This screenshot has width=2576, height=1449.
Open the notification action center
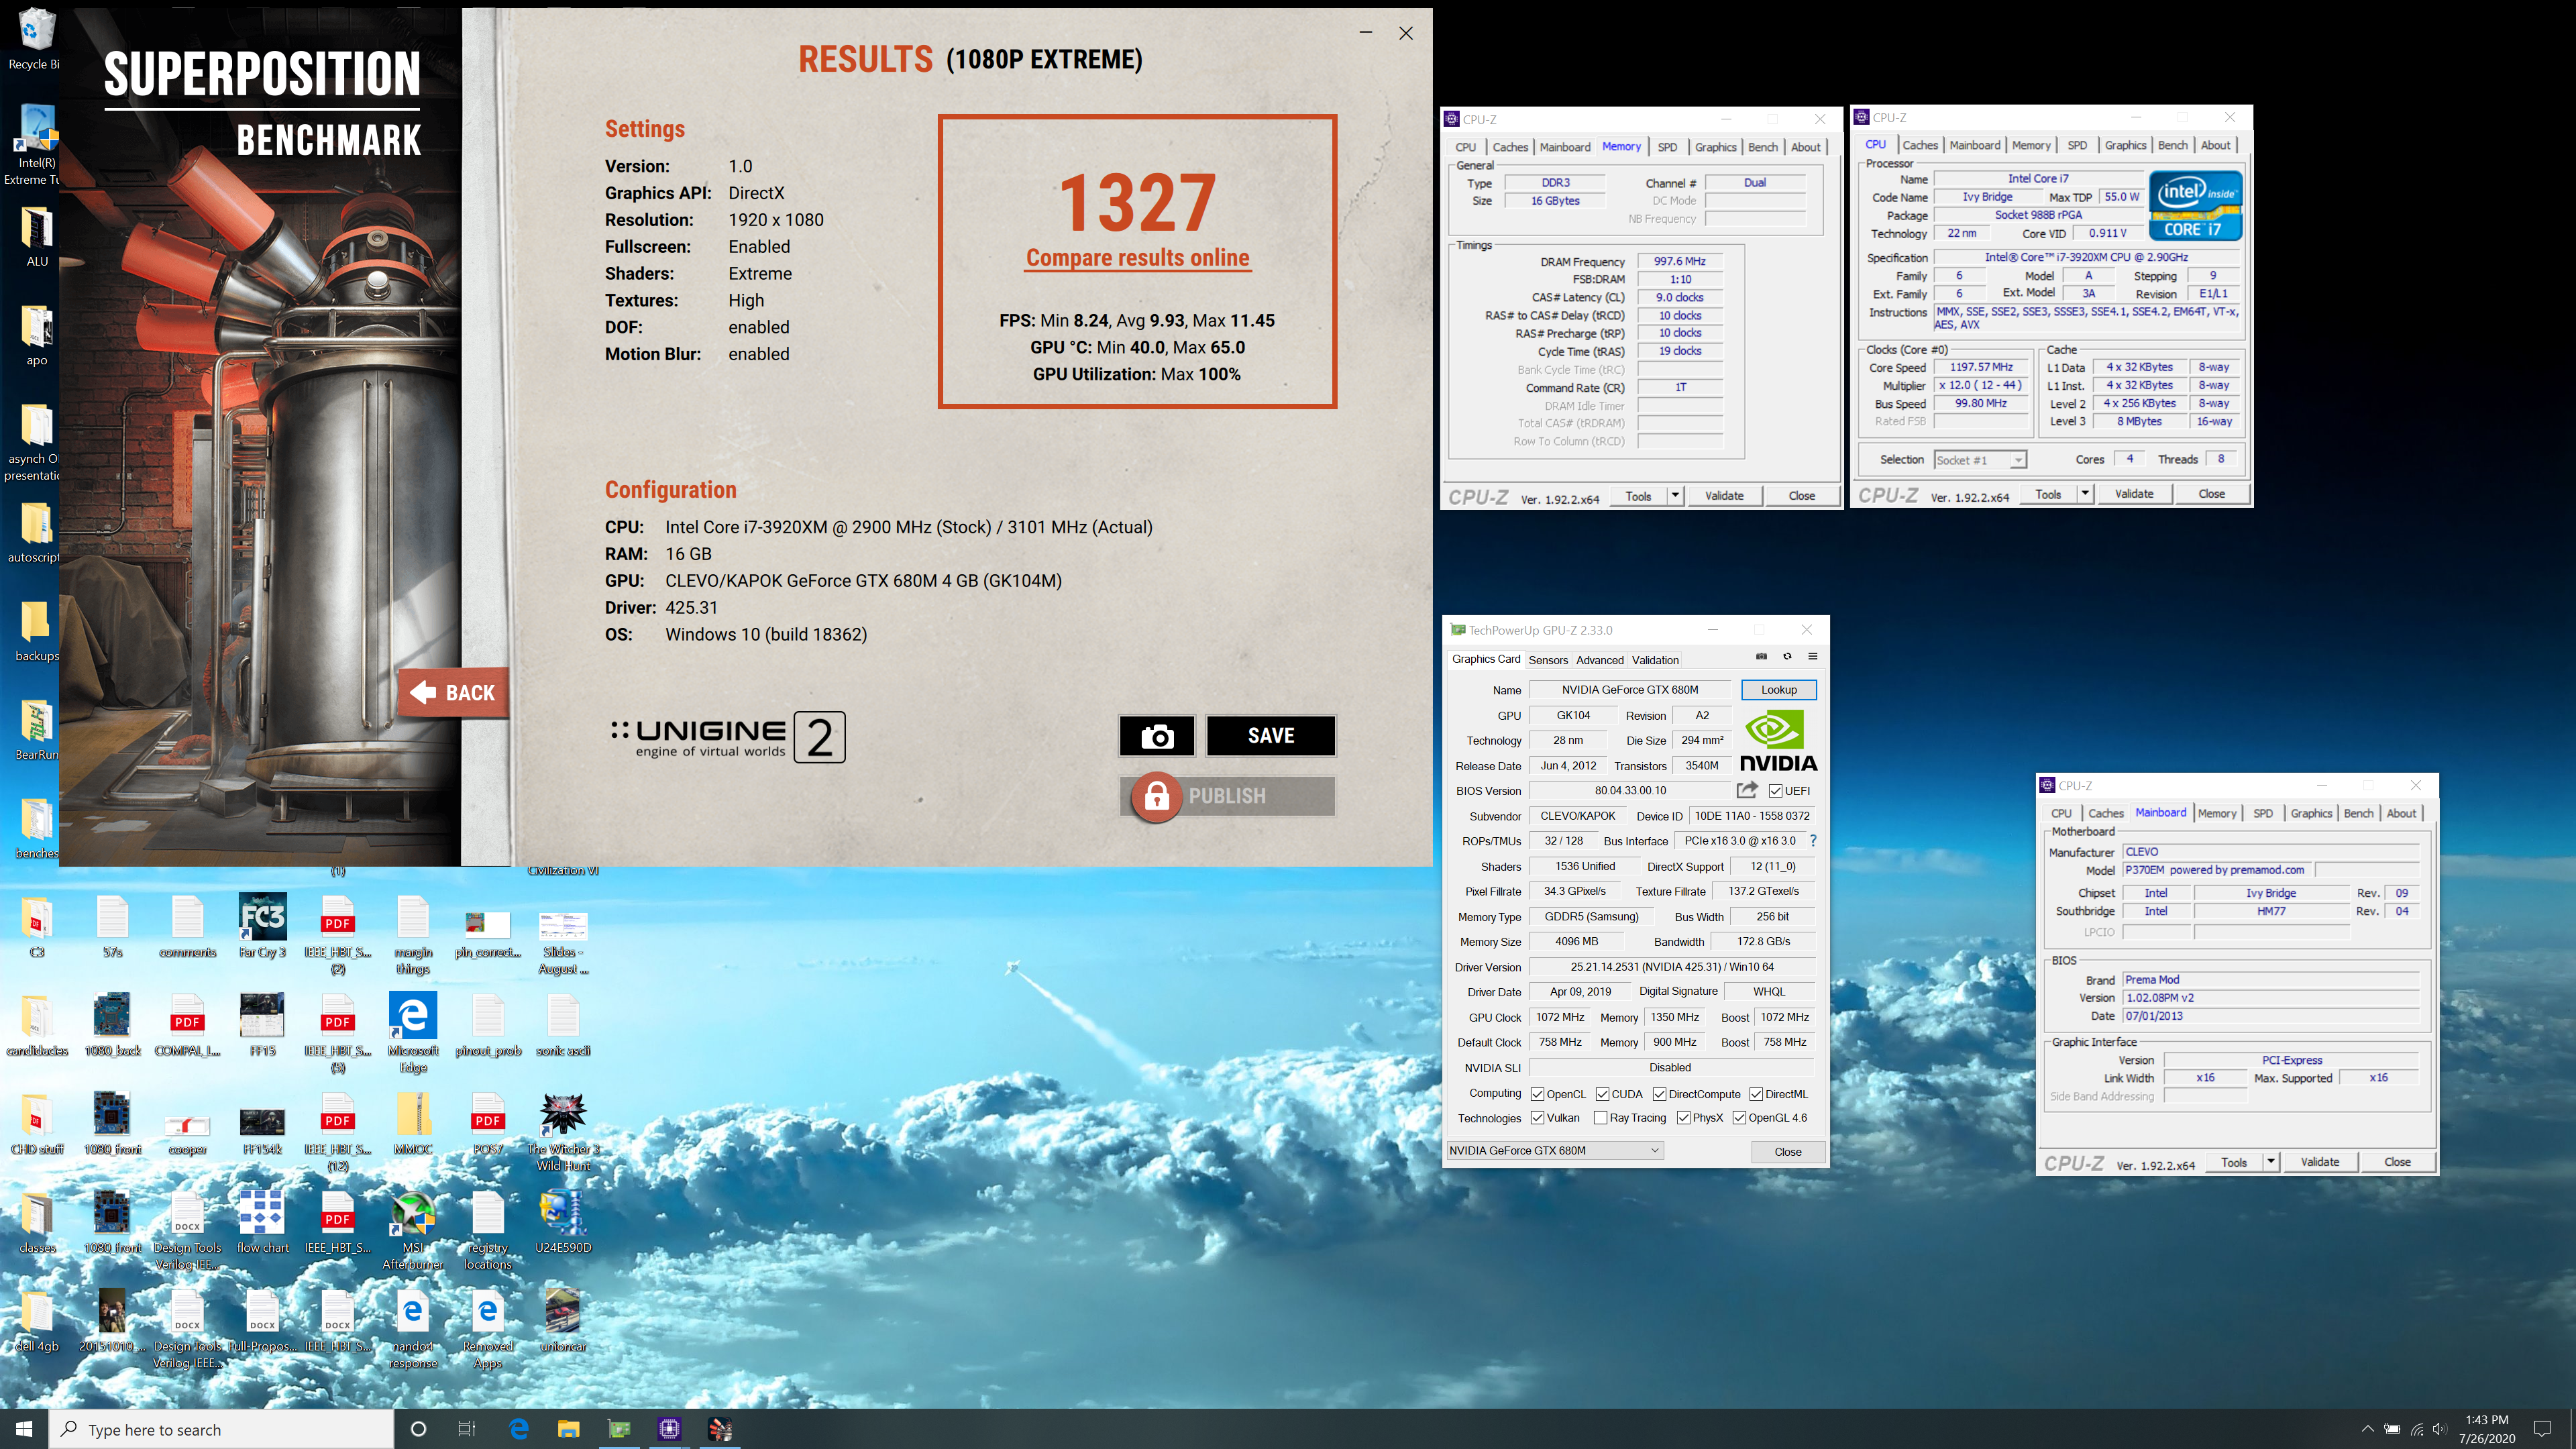[x=2543, y=1429]
